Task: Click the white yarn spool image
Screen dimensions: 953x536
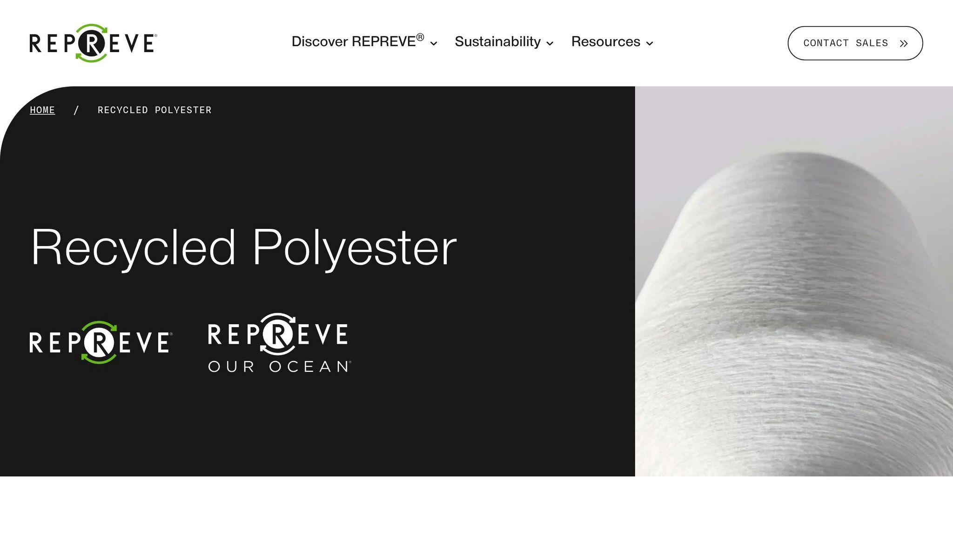Action: (x=794, y=281)
